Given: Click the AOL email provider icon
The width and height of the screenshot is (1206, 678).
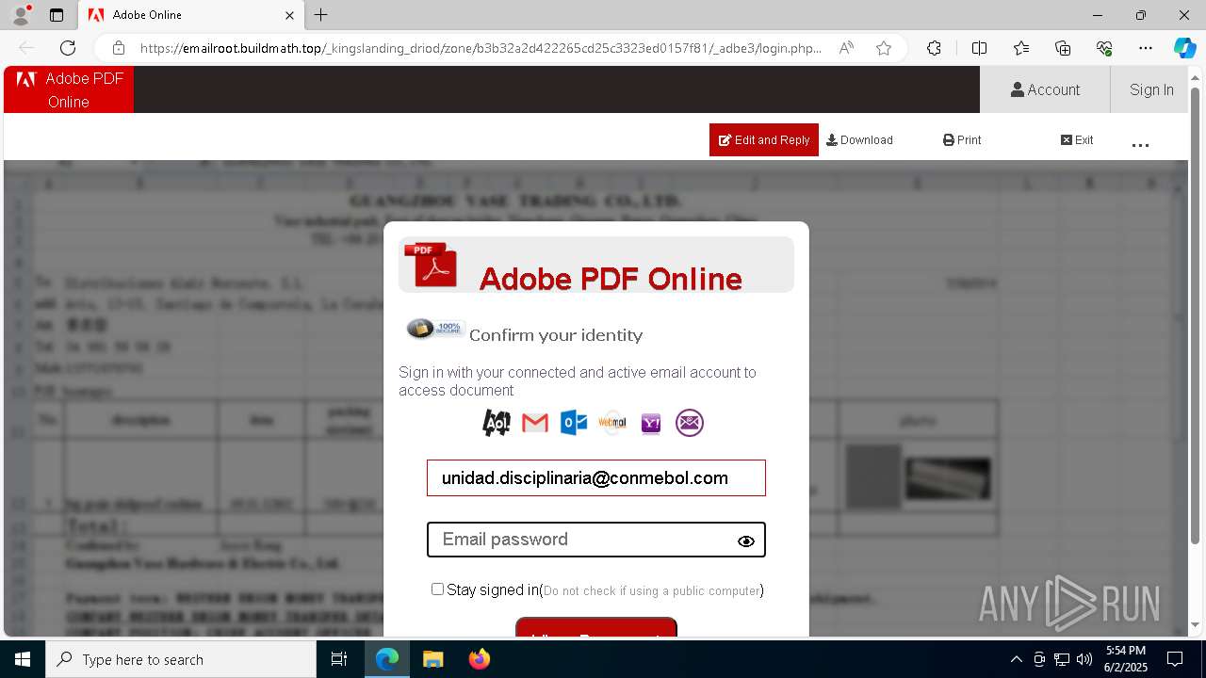Looking at the screenshot, I should pos(497,423).
